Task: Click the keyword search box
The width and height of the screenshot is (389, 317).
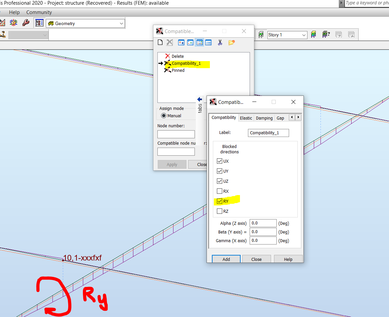Action: (x=367, y=3)
